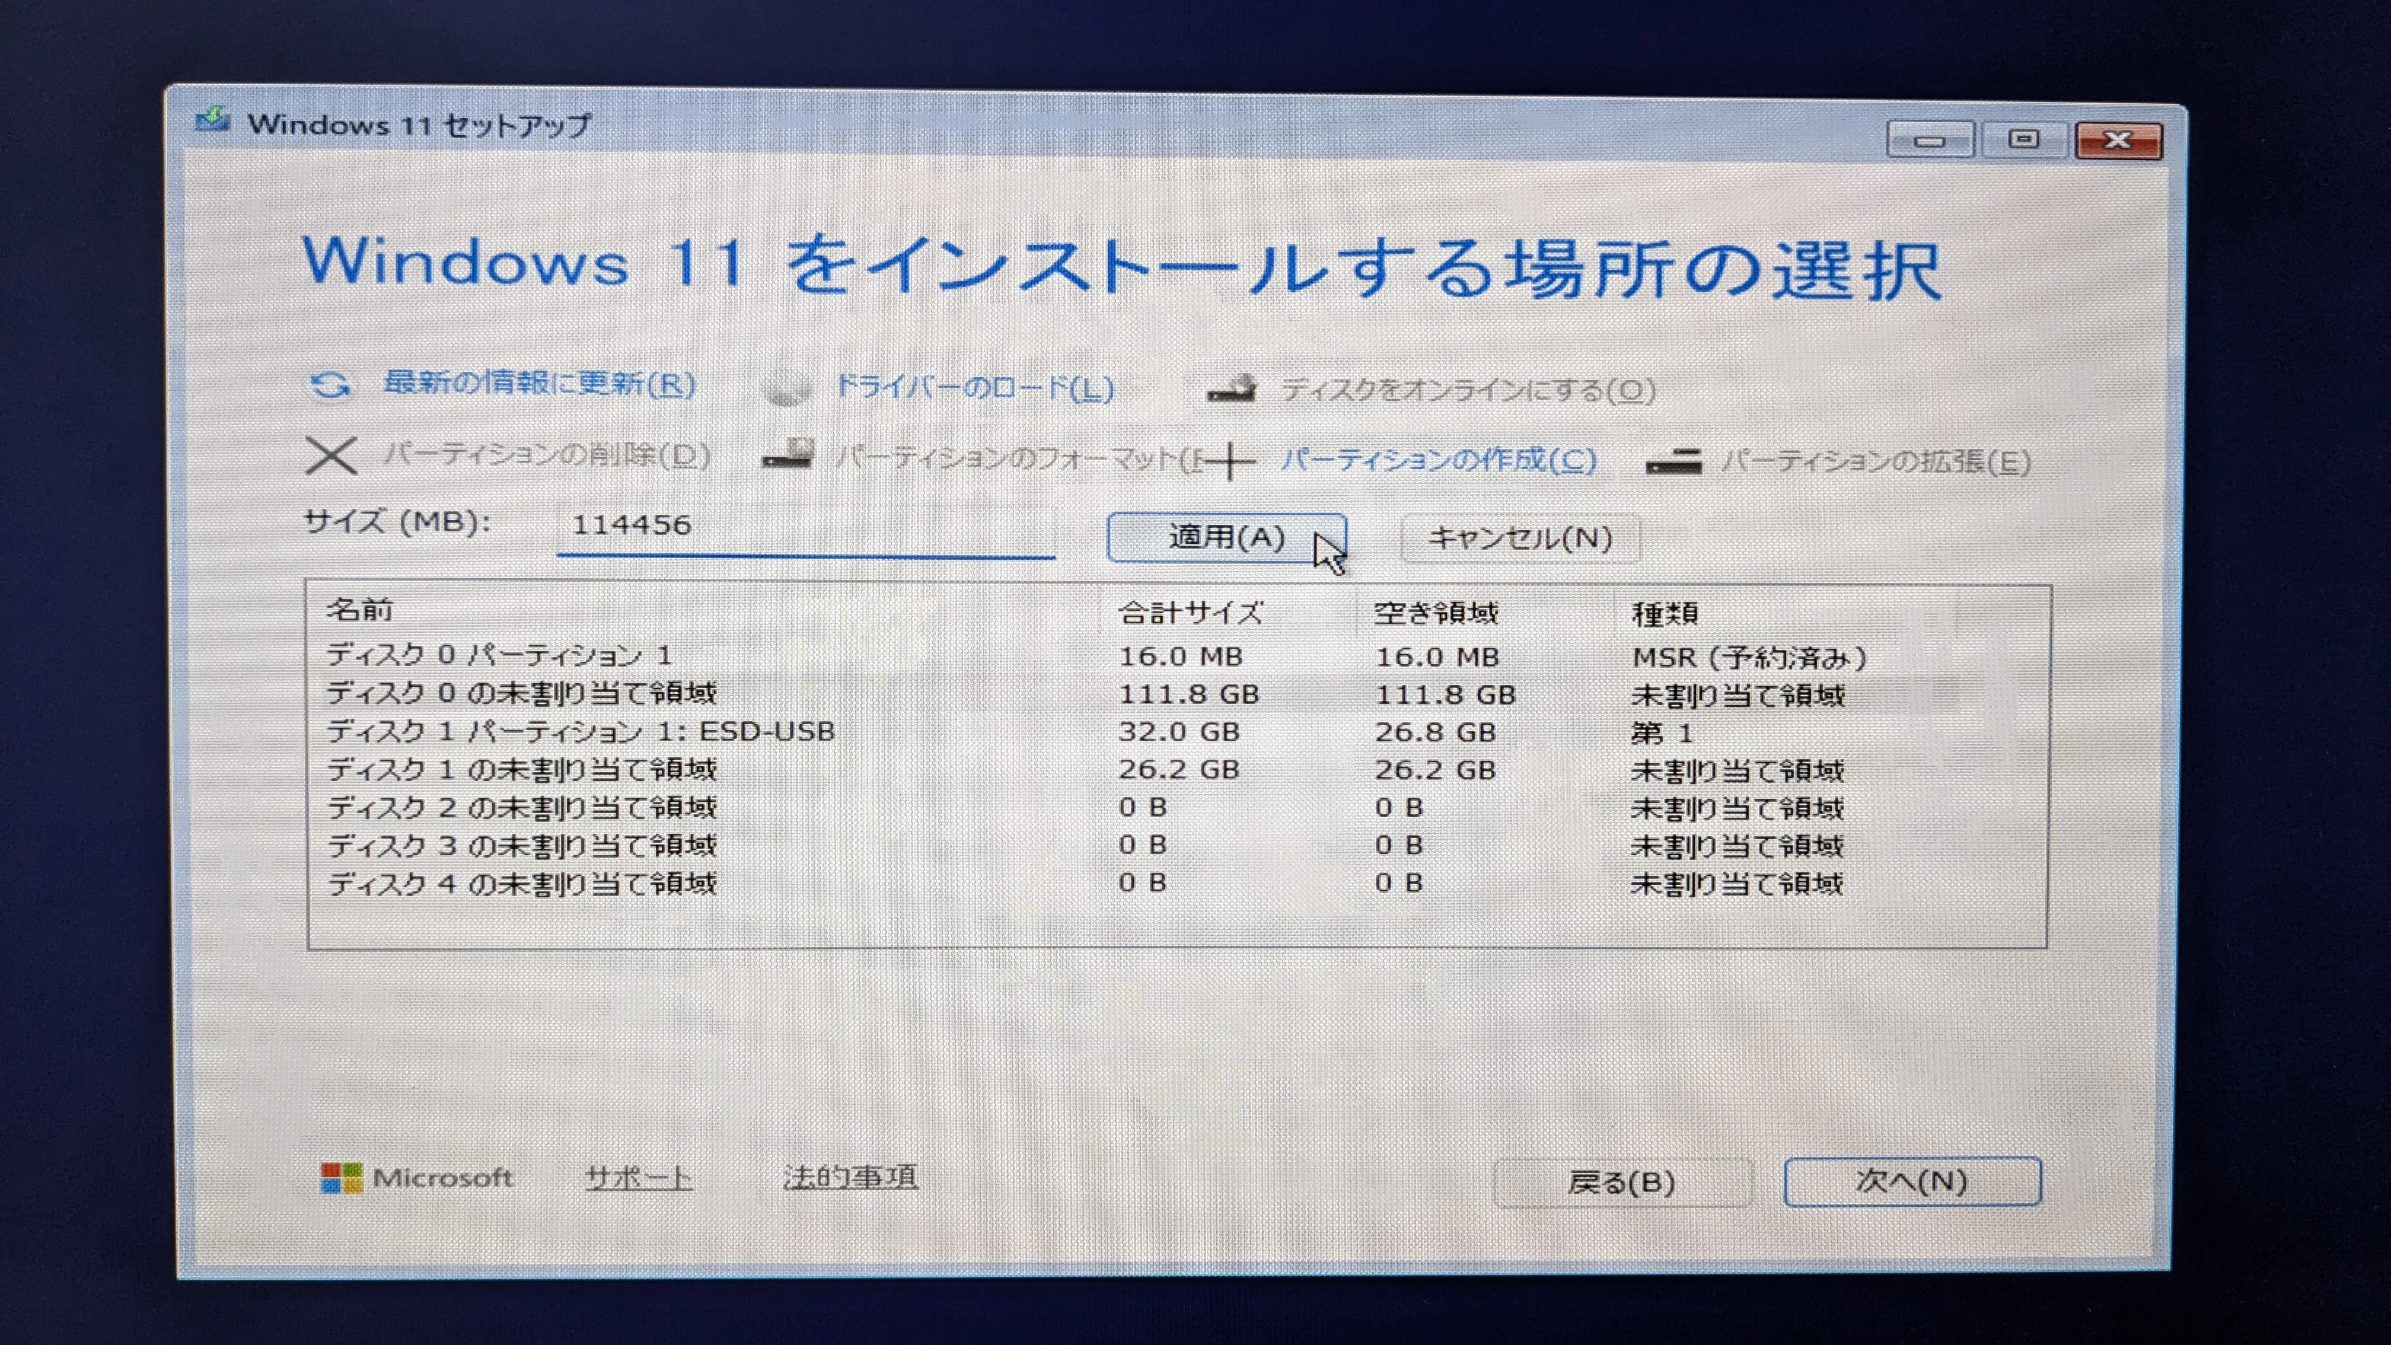The image size is (2391, 1345).
Task: Click the extend partition drive icon
Action: point(1673,460)
